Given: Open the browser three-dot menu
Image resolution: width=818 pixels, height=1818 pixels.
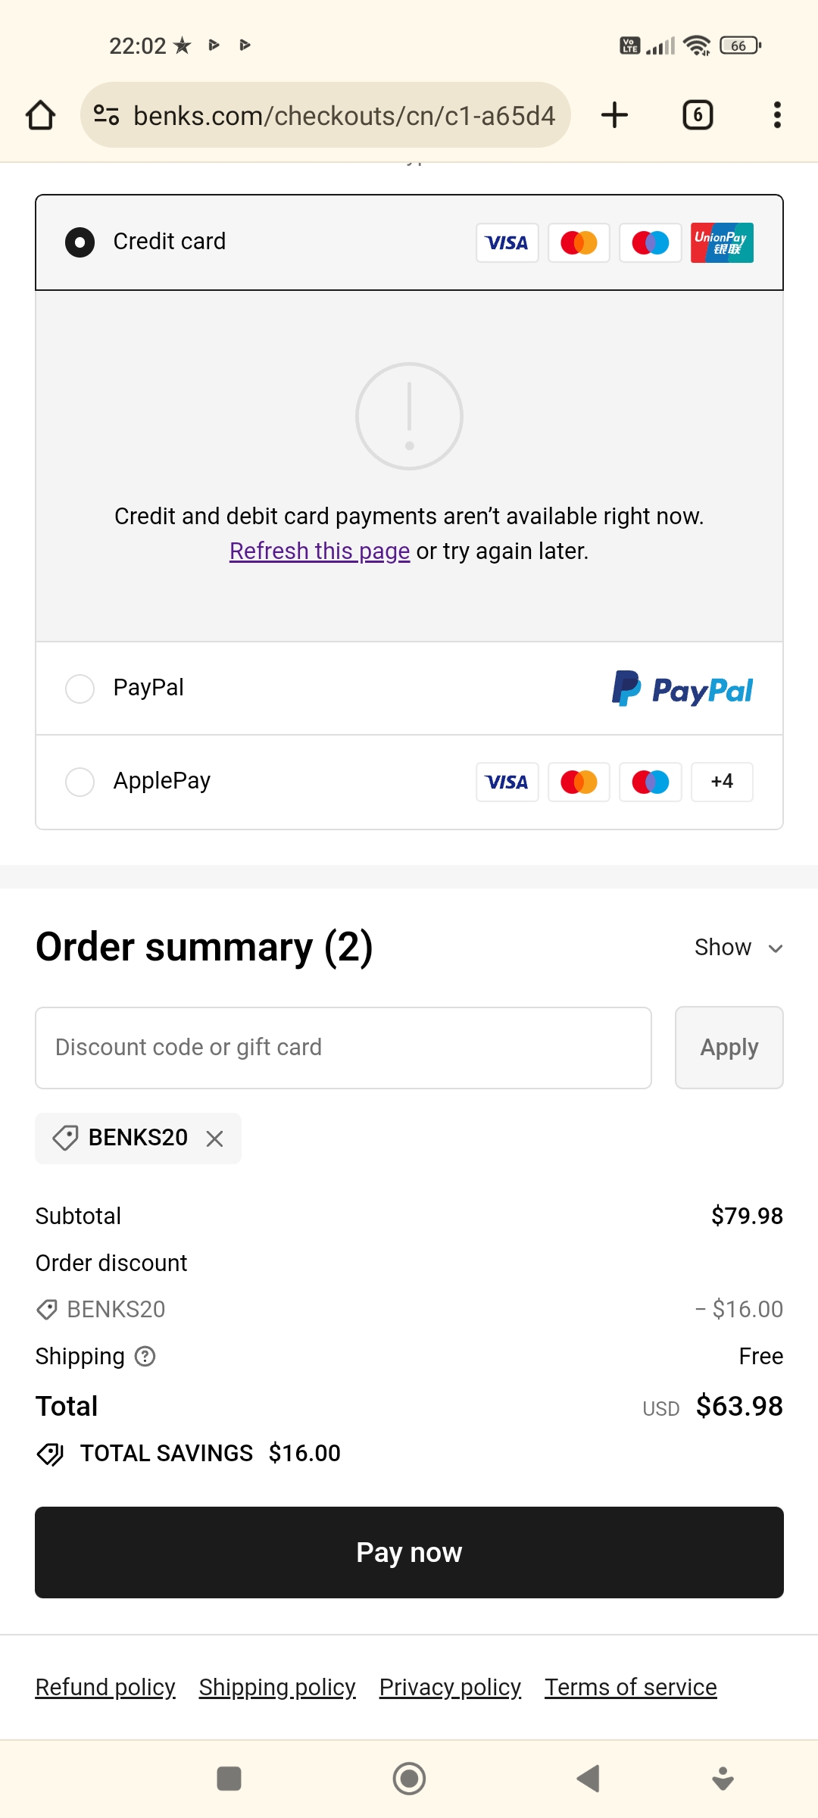Looking at the screenshot, I should click(x=777, y=115).
